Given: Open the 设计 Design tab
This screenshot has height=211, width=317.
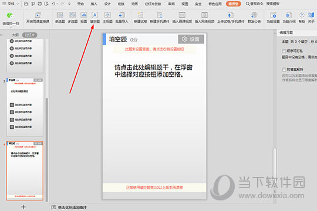Looking at the screenshot, I should 107,4.
